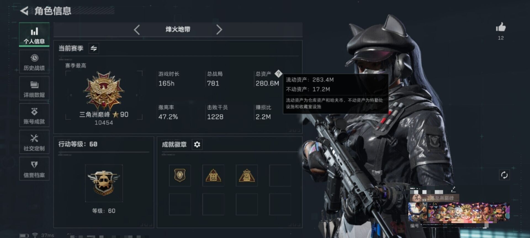Select the first lion shield achievement badge
Image resolution: width=530 pixels, height=238 pixels.
[x=180, y=175]
